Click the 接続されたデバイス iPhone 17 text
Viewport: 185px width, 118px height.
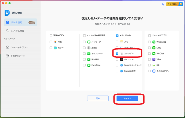pos(112,24)
